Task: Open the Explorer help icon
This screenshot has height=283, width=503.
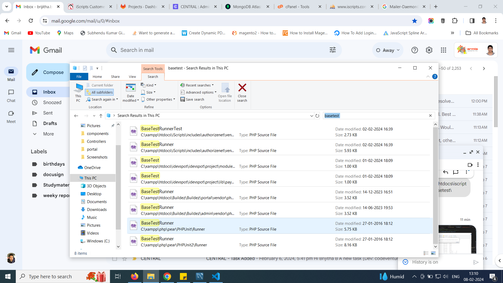Action: tap(435, 77)
